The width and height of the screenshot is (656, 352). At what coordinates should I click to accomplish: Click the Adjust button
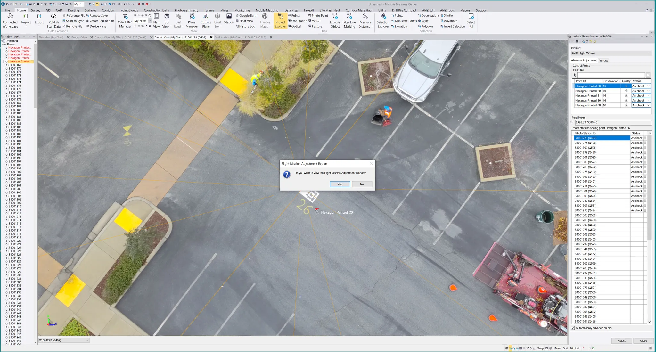(621, 340)
